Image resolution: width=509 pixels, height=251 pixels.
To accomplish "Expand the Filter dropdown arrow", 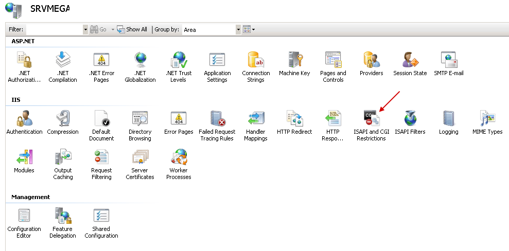I will pyautogui.click(x=85, y=29).
